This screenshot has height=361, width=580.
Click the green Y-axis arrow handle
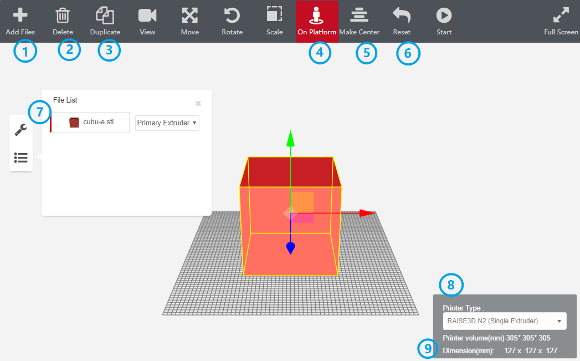coord(289,139)
